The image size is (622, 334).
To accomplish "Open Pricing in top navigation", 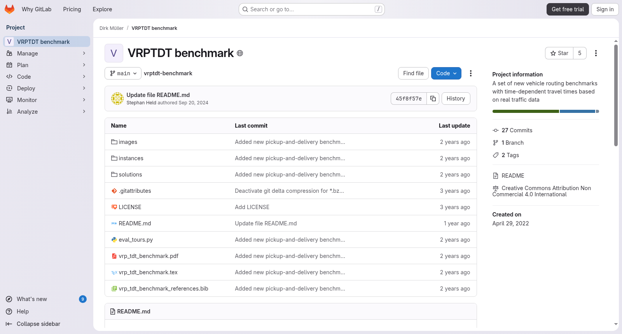I will tap(72, 9).
